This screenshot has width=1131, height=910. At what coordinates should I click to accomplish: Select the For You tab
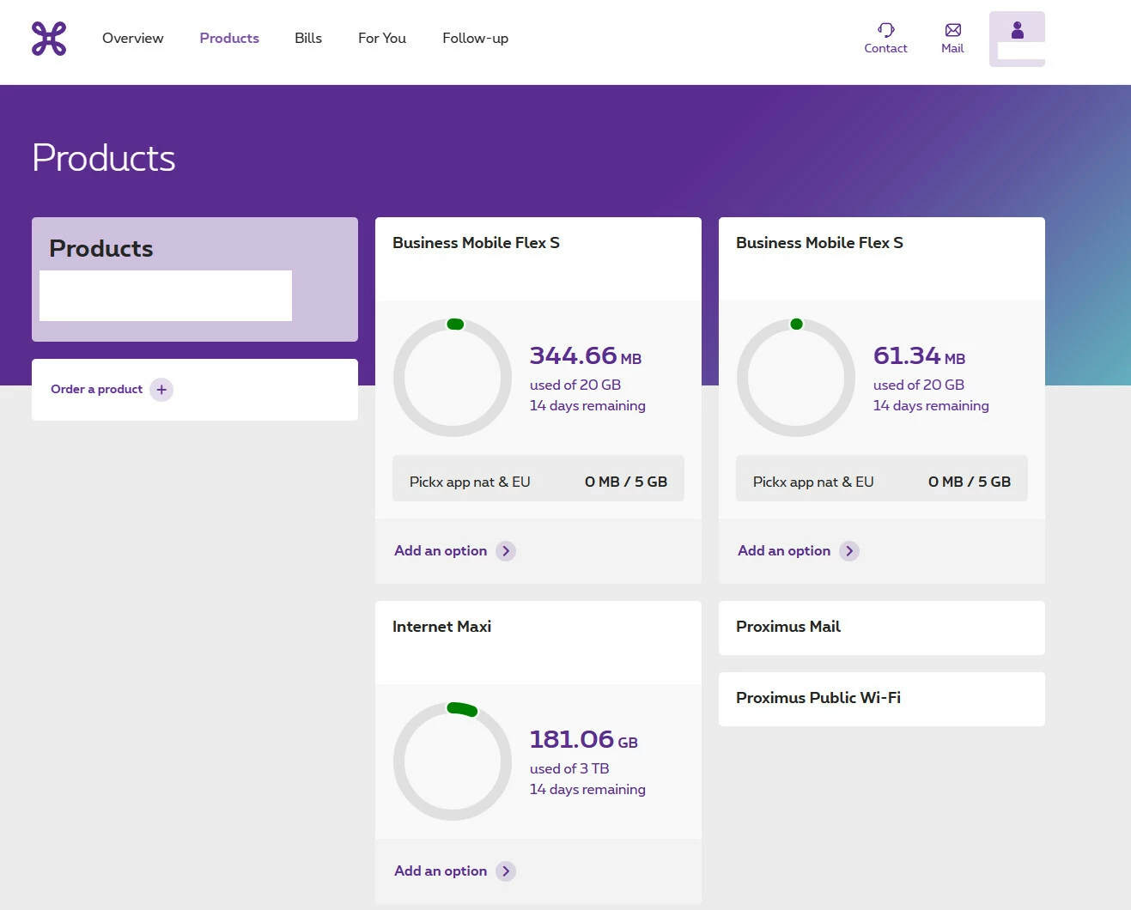click(x=381, y=39)
